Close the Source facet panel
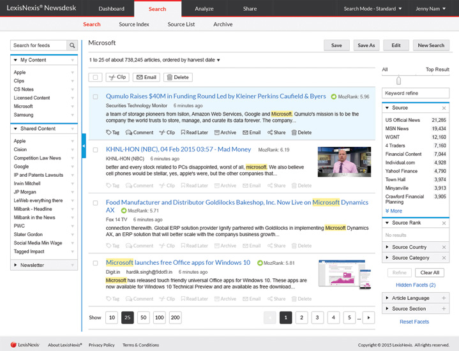459x351 pixels. [x=444, y=108]
